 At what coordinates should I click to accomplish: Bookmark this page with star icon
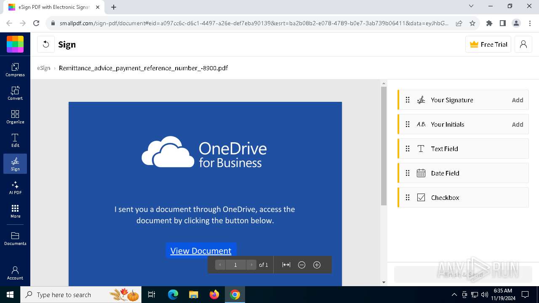pyautogui.click(x=472, y=23)
